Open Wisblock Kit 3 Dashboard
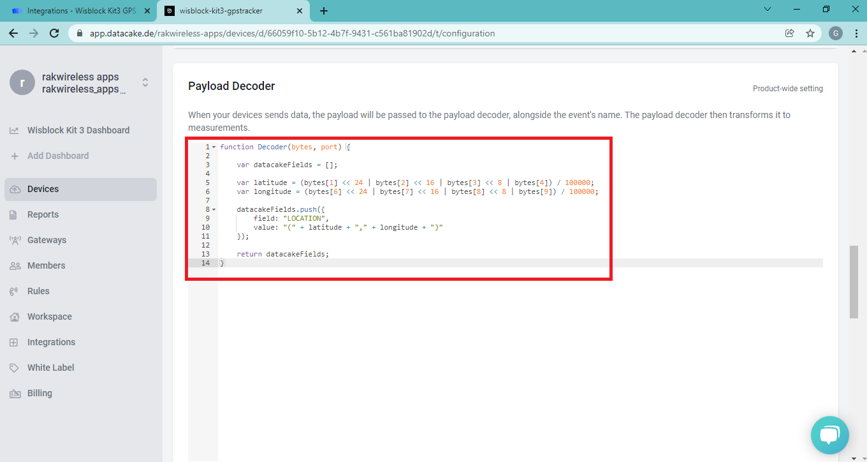 78,130
